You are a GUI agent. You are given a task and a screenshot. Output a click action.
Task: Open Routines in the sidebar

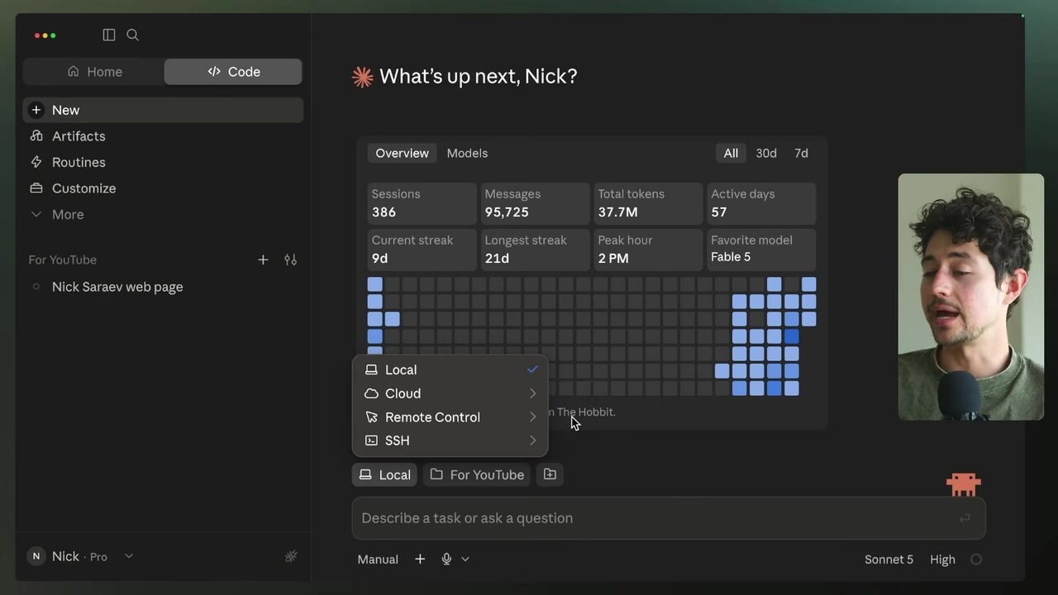point(163,162)
